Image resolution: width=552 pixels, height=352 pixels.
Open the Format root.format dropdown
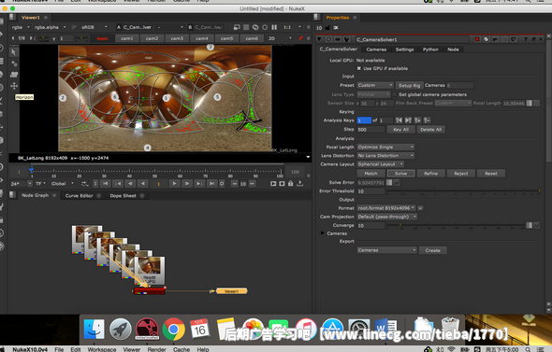386,208
